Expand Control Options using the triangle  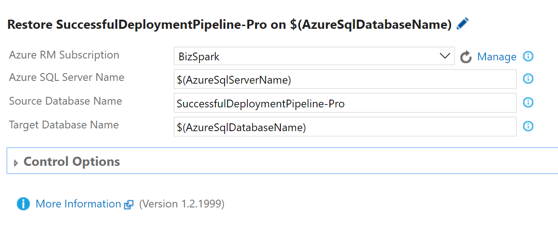(x=16, y=163)
